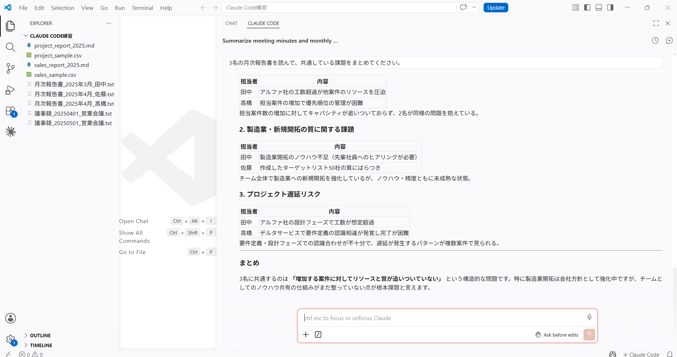Open the Edit menu

click(x=39, y=8)
